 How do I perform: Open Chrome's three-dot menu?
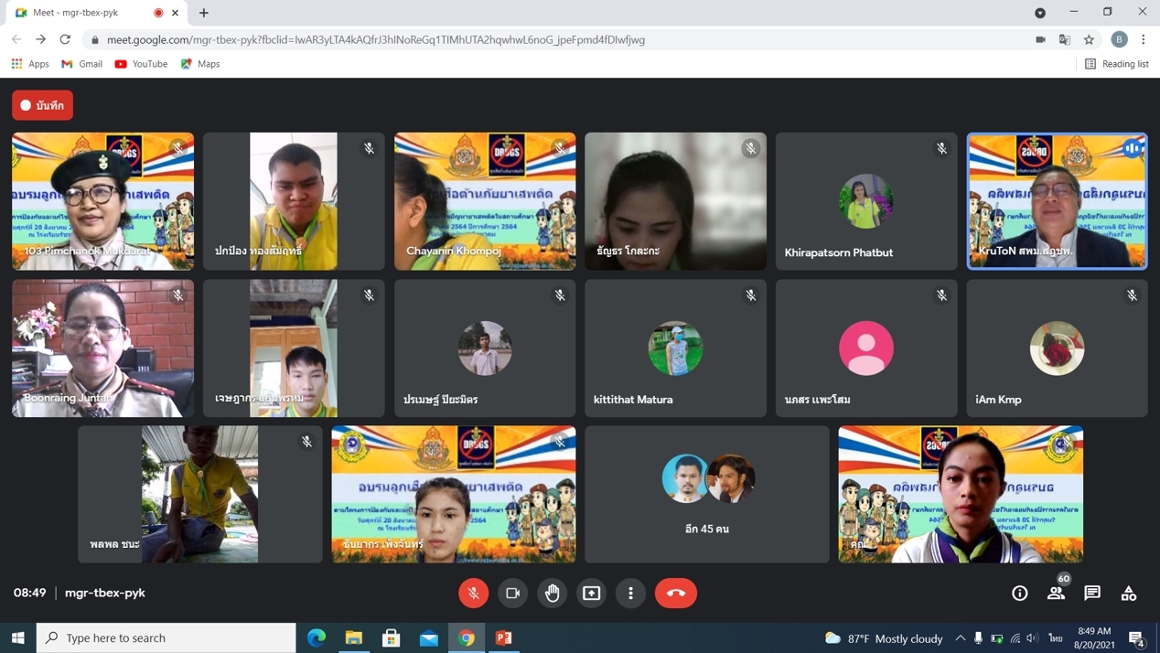pyautogui.click(x=1144, y=39)
